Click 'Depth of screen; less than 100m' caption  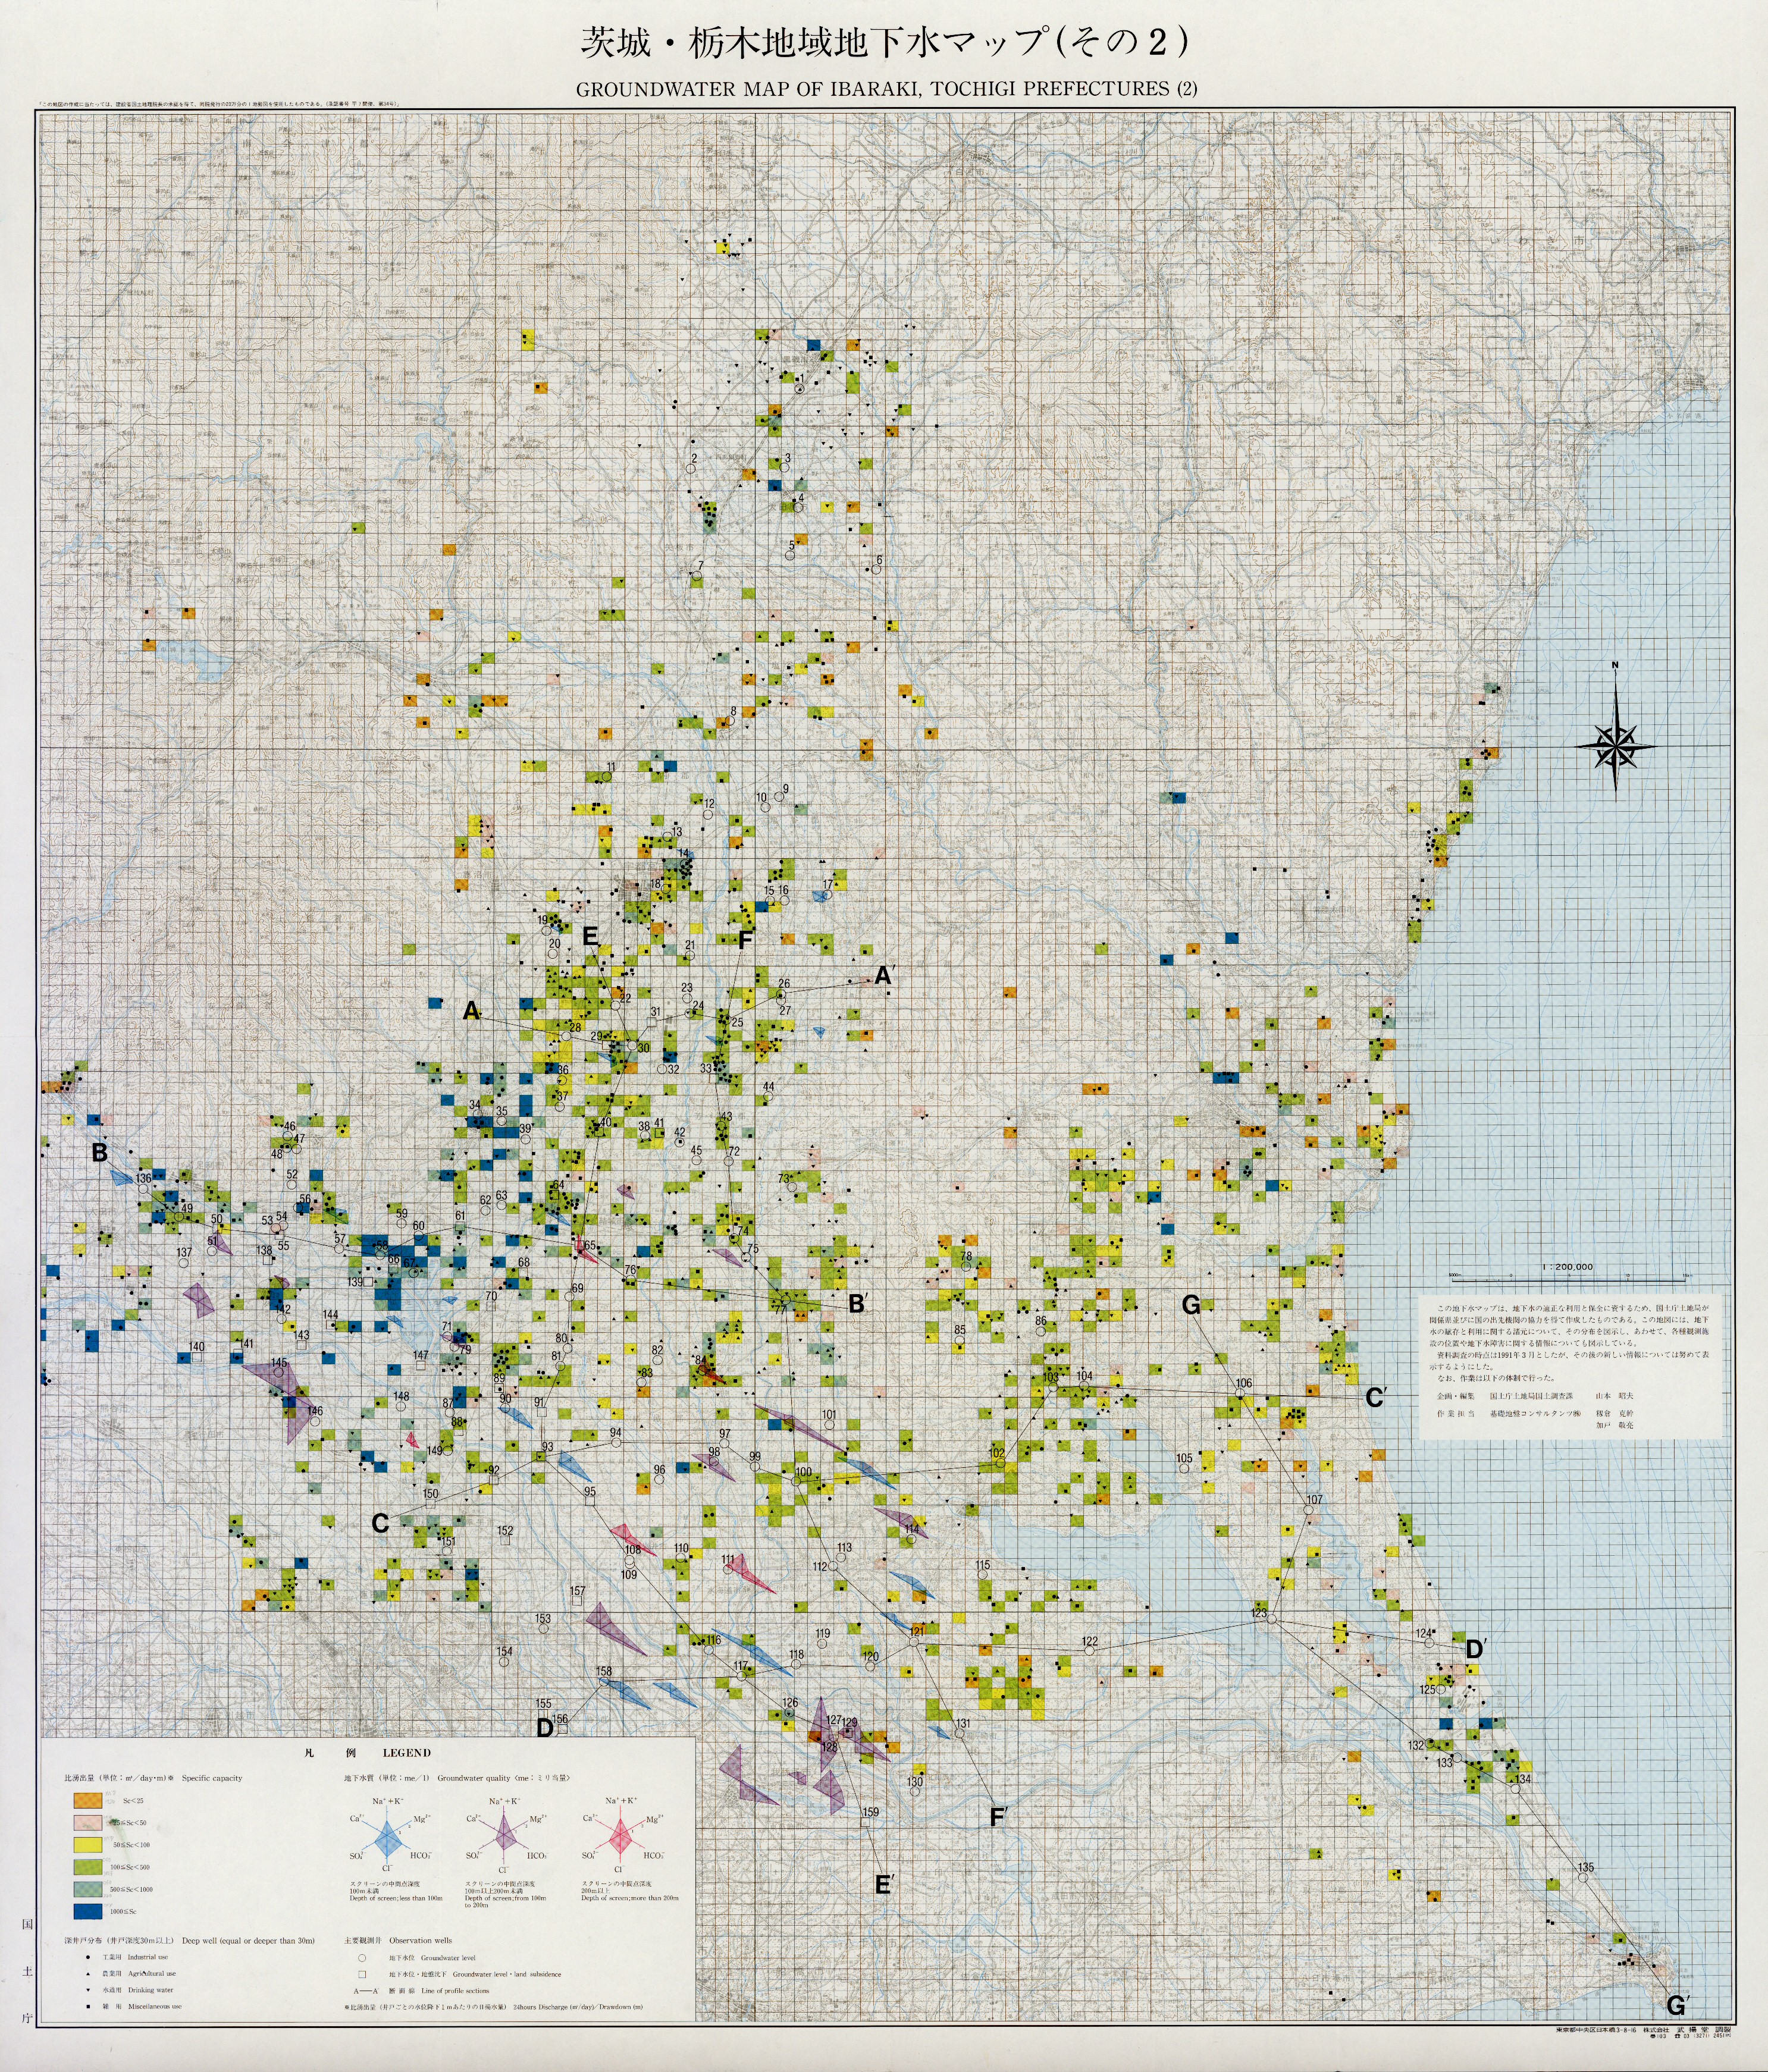pos(396,1898)
